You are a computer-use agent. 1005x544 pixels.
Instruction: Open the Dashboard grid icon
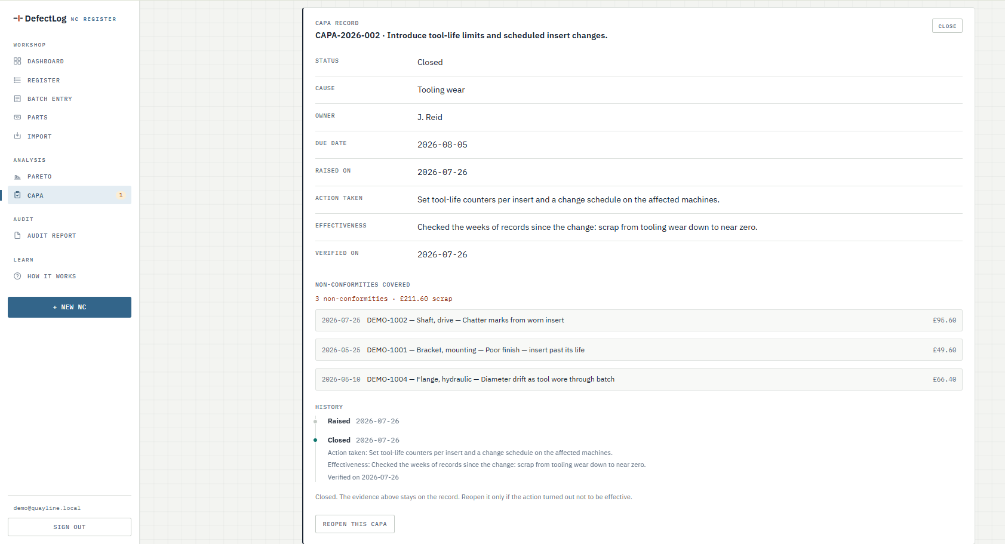point(17,61)
